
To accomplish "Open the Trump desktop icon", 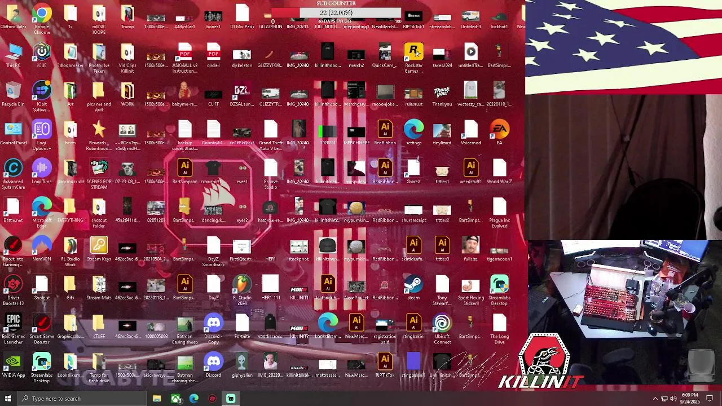I will pyautogui.click(x=127, y=17).
